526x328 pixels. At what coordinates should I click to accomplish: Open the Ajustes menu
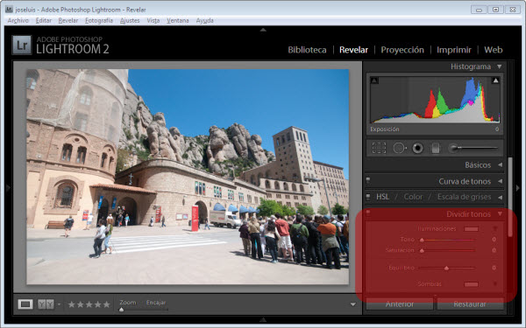tap(130, 20)
